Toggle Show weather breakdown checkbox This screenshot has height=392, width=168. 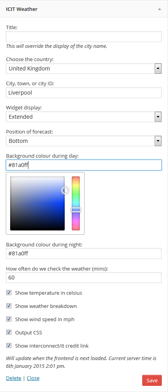tap(9, 306)
